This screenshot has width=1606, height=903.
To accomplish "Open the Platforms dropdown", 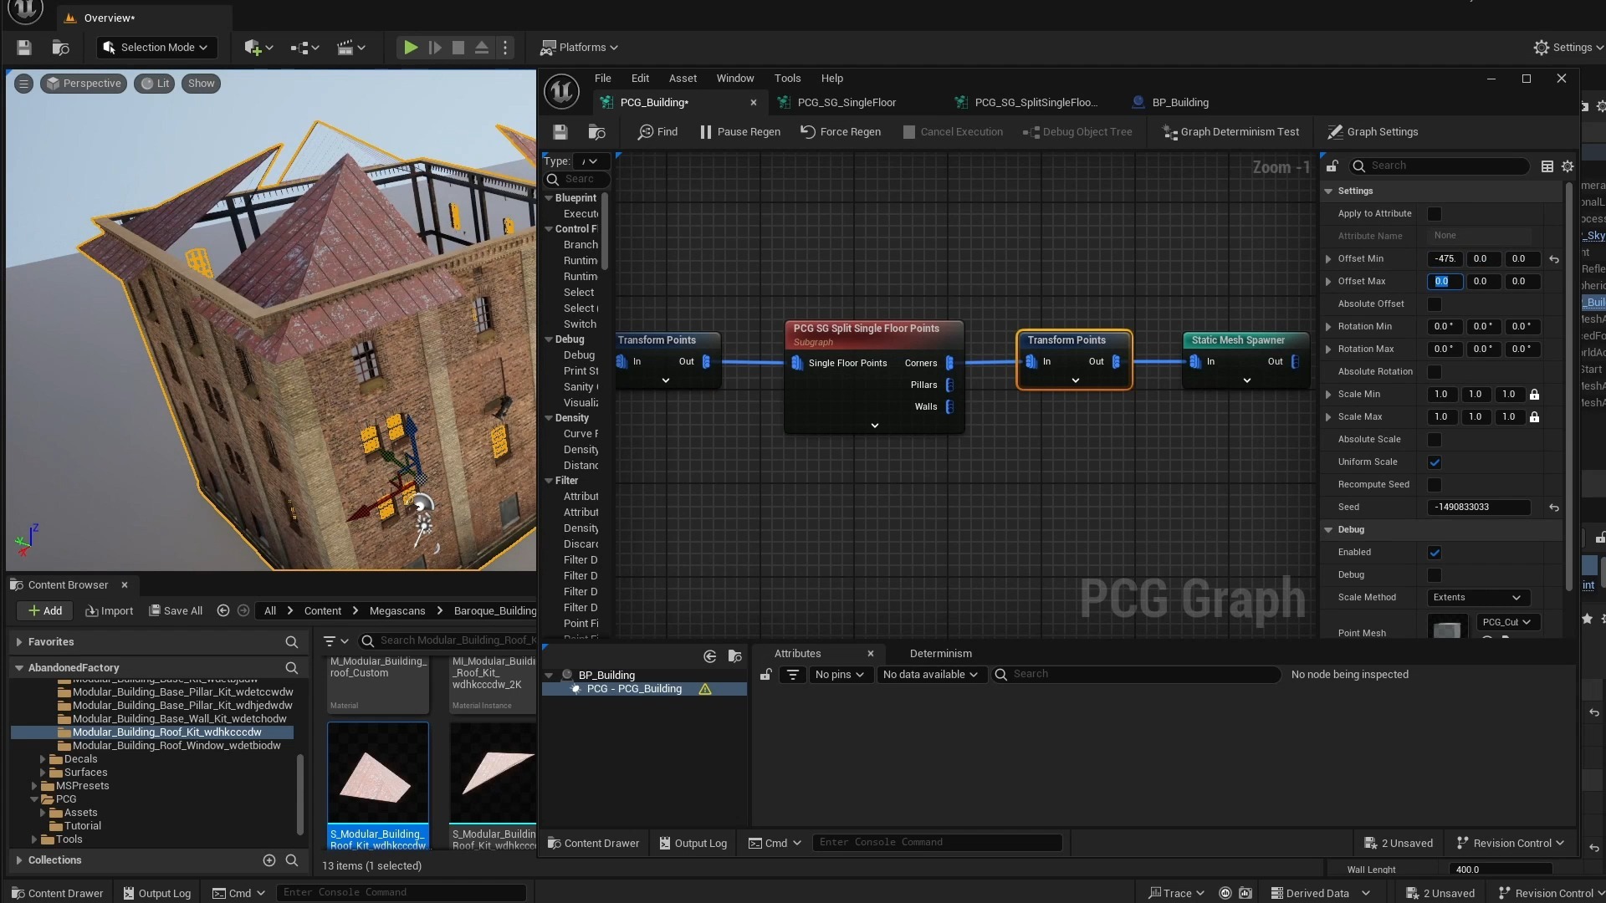I will click(x=579, y=48).
